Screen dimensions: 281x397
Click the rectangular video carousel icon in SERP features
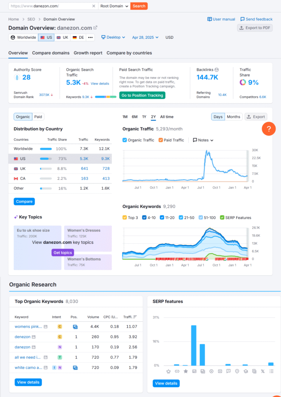(220, 371)
